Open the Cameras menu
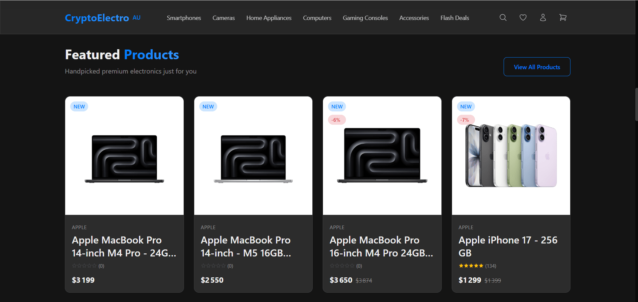Viewport: 638px width, 302px height. [x=224, y=18]
